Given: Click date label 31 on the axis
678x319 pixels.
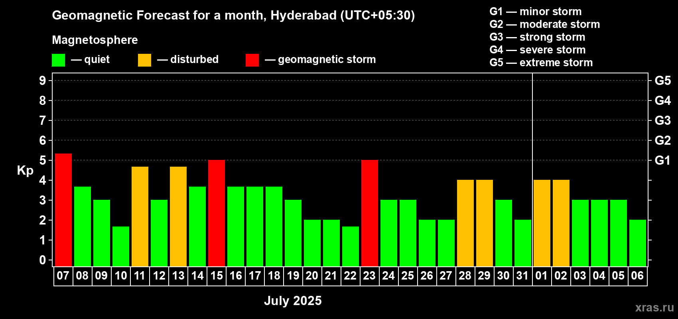Looking at the screenshot, I should click(x=522, y=276).
